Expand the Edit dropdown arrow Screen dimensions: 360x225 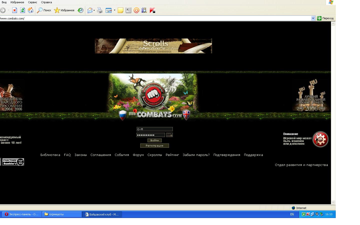[114, 10]
